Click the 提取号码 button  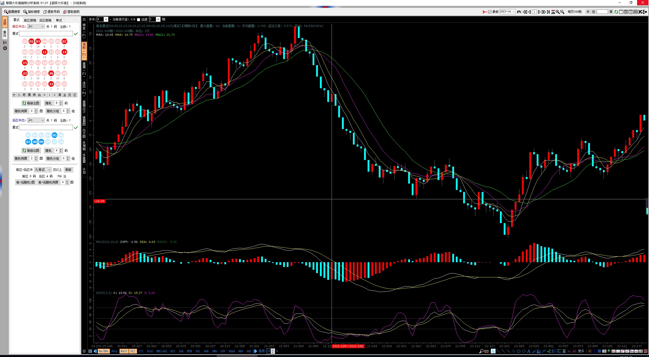tap(51, 12)
